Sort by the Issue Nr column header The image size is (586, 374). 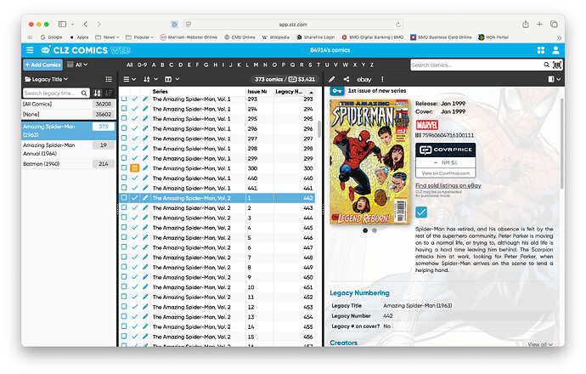coord(257,92)
